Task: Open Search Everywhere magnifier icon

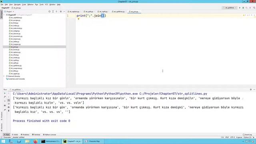Action: pyautogui.click(x=254, y=8)
